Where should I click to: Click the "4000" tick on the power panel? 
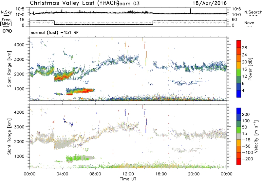pyautogui.click(x=19, y=45)
